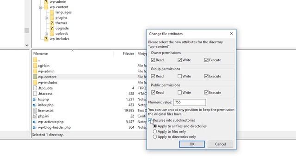Toggle Public Read permission
This screenshot has height=166, width=296.
click(153, 92)
